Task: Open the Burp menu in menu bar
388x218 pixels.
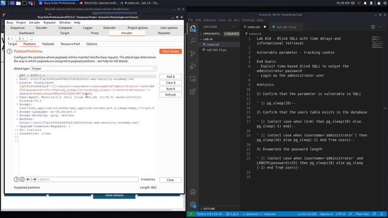Action: [x=10, y=22]
